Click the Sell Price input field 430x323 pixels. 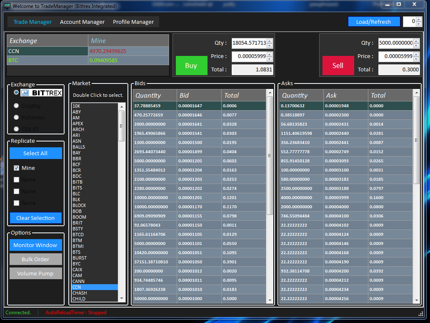396,57
